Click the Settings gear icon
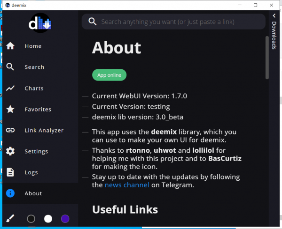The height and width of the screenshot is (229, 282). pyautogui.click(x=10, y=151)
